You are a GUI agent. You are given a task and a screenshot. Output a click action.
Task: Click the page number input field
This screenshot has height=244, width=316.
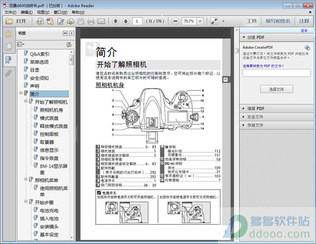pyautogui.click(x=137, y=21)
